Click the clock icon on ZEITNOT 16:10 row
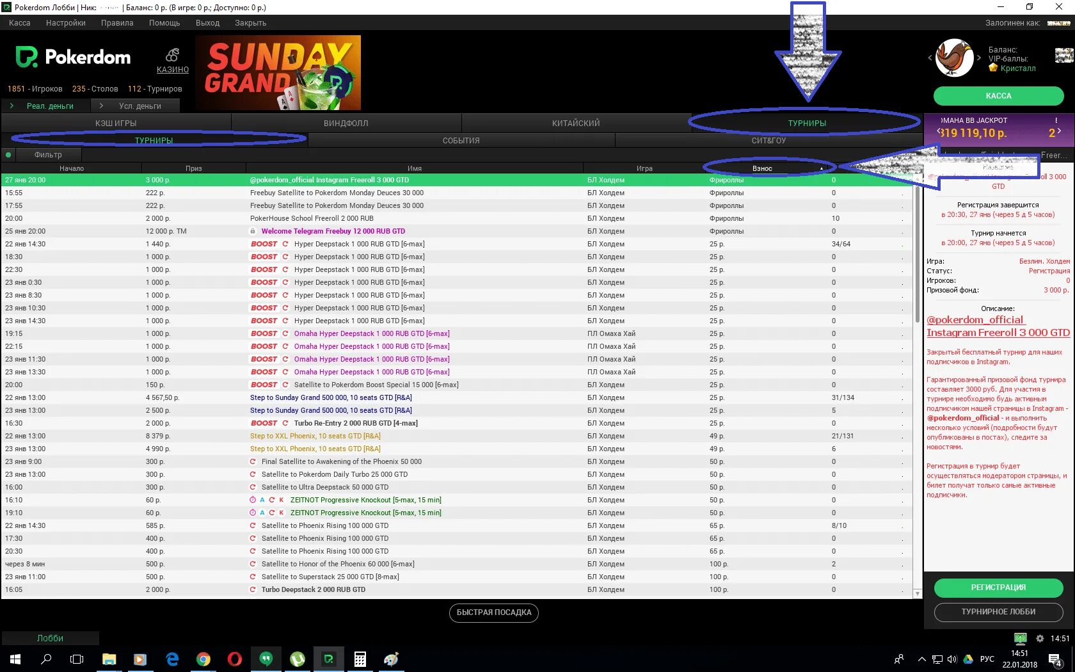 click(253, 500)
